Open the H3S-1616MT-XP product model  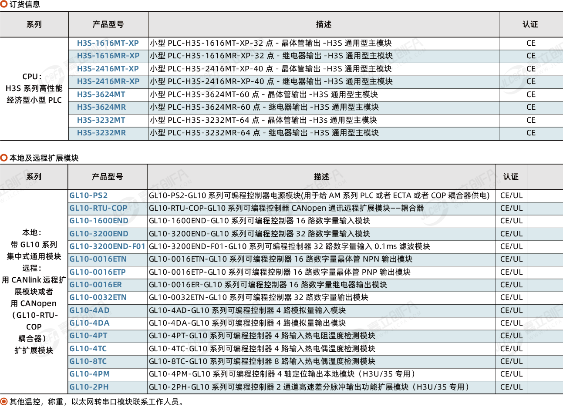[x=108, y=43]
